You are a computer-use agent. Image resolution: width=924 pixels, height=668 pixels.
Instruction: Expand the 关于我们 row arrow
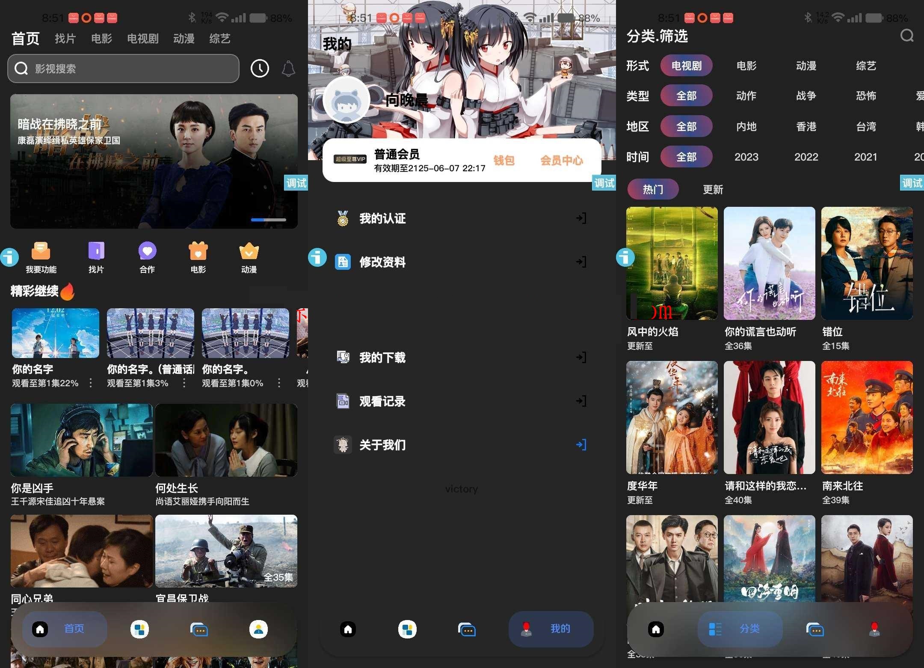coord(580,445)
